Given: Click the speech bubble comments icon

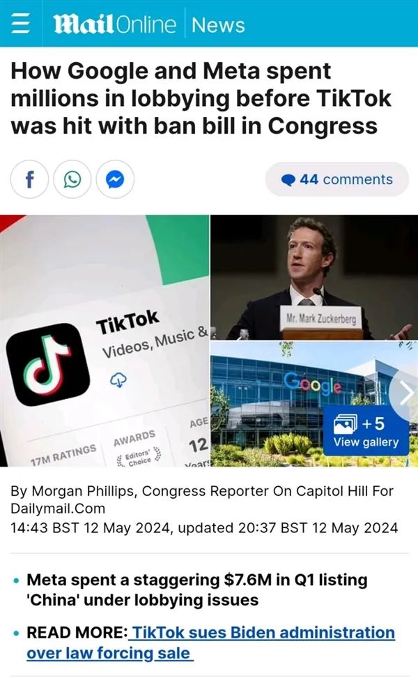Looking at the screenshot, I should click(288, 179).
